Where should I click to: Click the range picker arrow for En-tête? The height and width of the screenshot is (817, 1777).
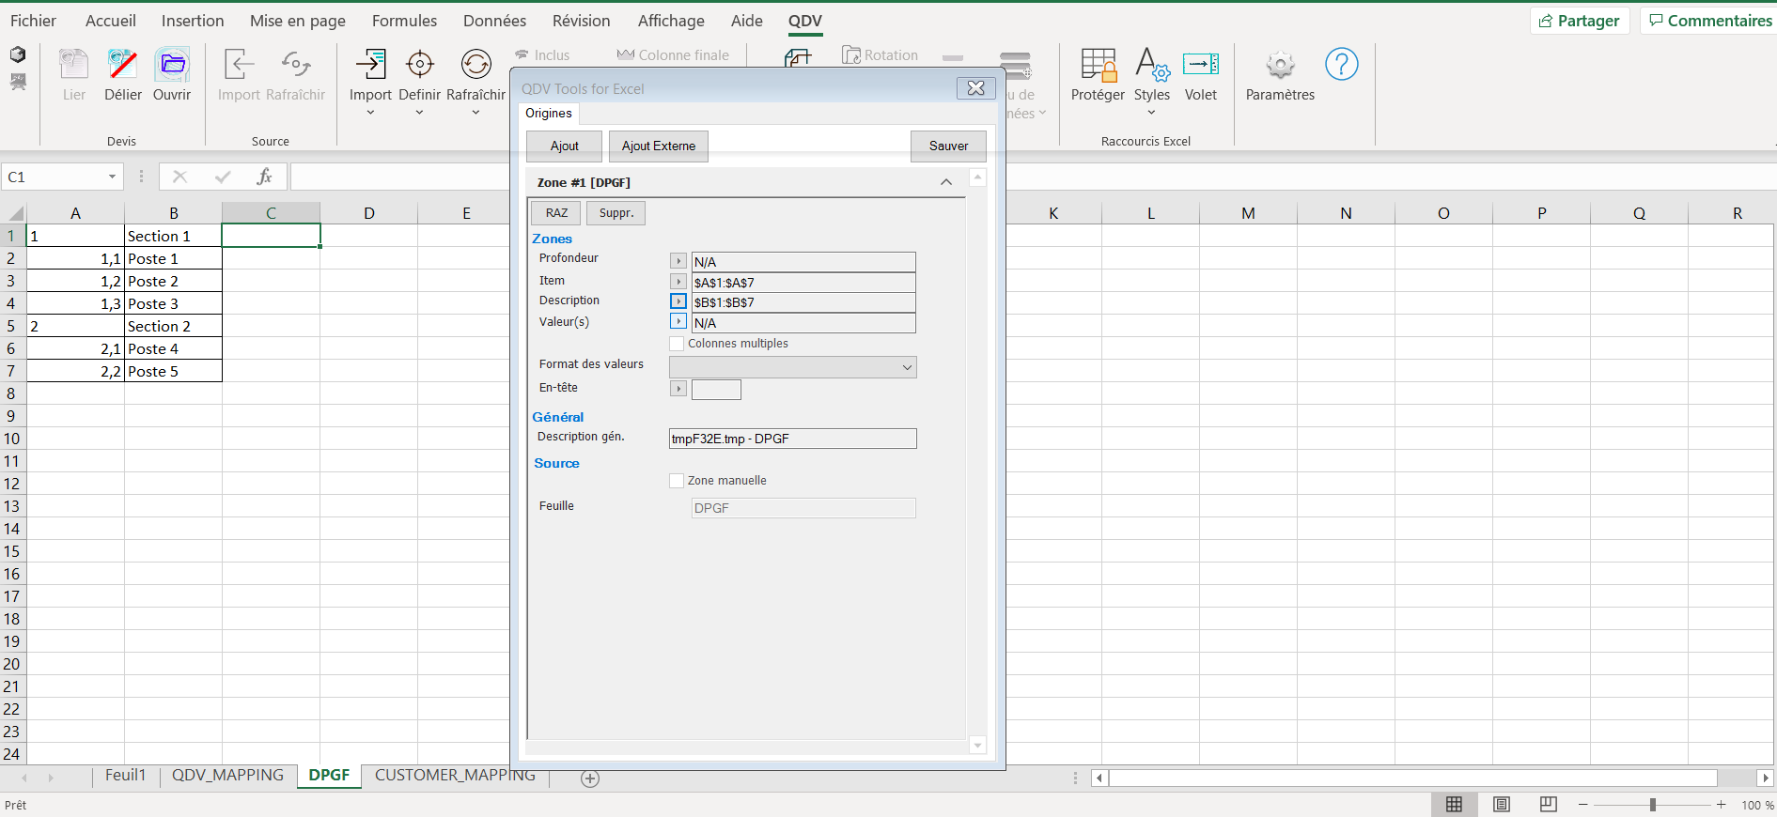point(678,388)
